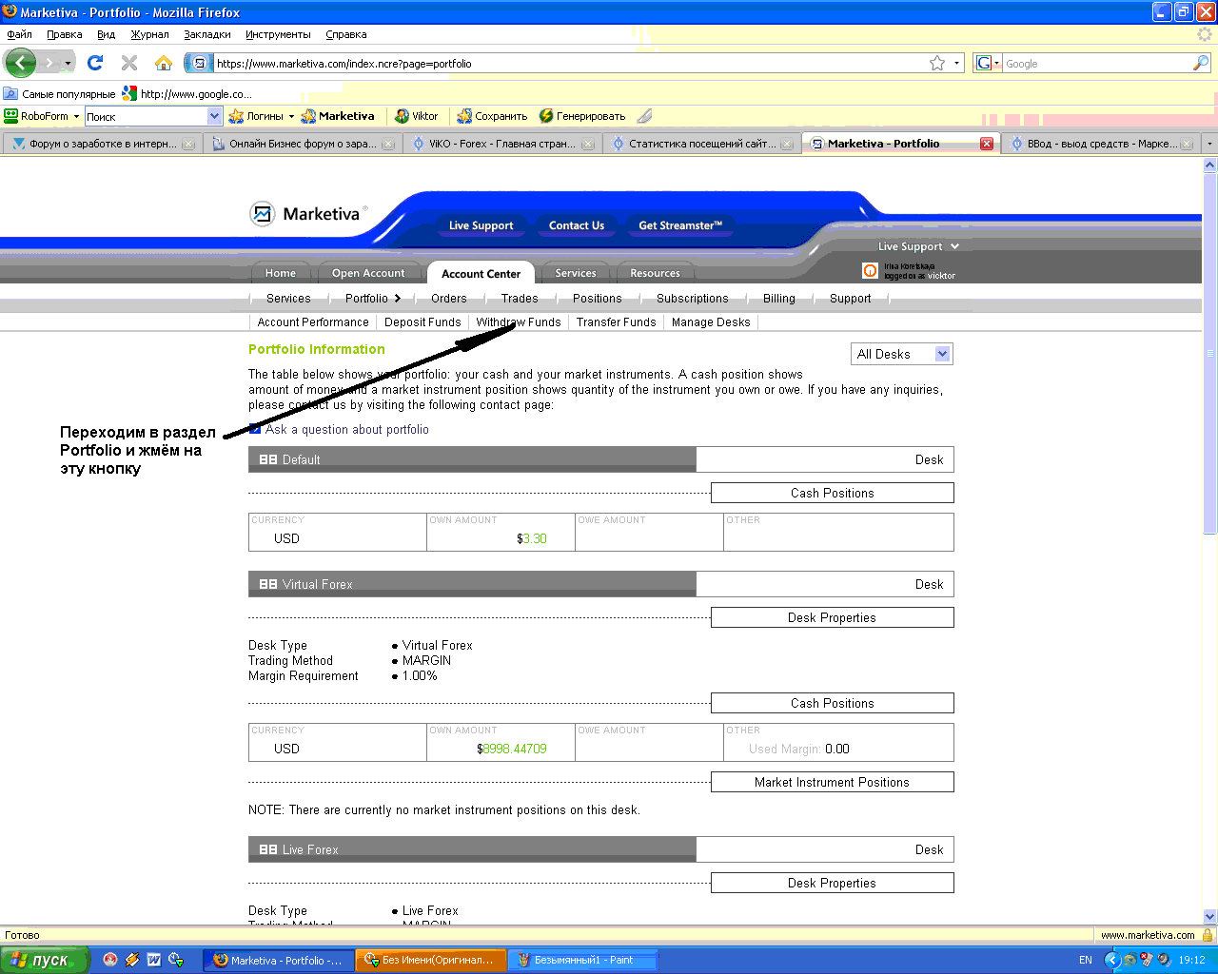Click the Firefox forward button
The width and height of the screenshot is (1218, 974).
click(49, 63)
